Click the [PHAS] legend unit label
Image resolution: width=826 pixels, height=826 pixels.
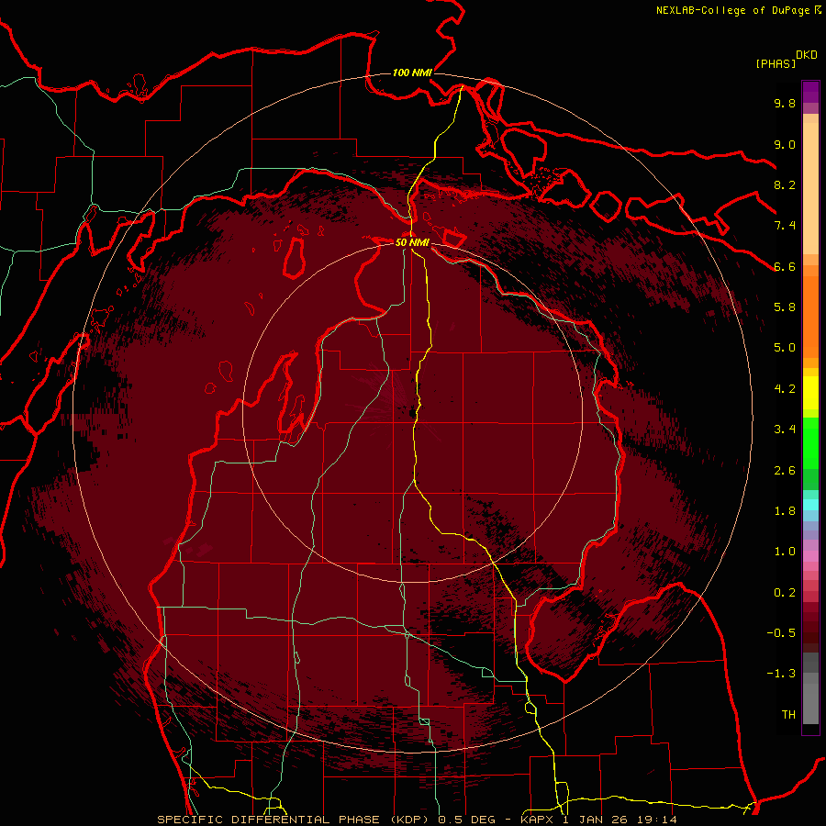pos(776,64)
